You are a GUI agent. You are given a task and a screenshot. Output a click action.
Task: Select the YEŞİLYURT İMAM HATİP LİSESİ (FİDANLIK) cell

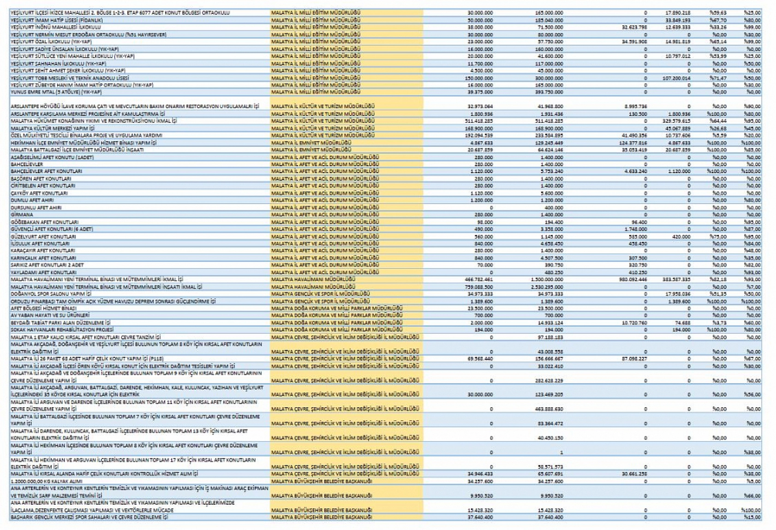[57, 20]
